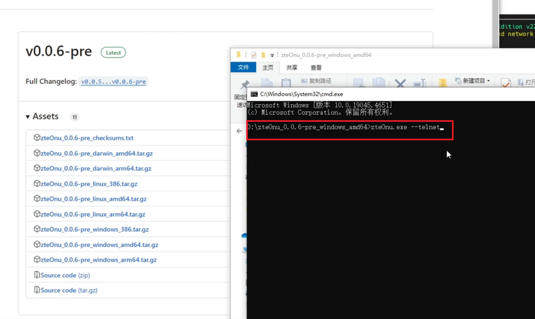Open the v0.0.6-pre release title
The width and height of the screenshot is (535, 319).
point(59,51)
